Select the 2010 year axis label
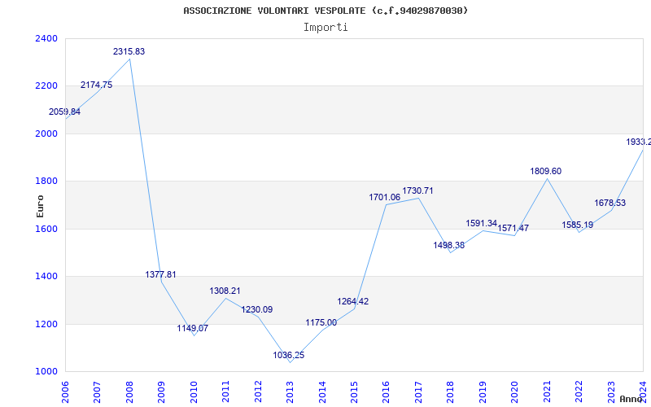The height and width of the screenshot is (407, 651). point(194,392)
